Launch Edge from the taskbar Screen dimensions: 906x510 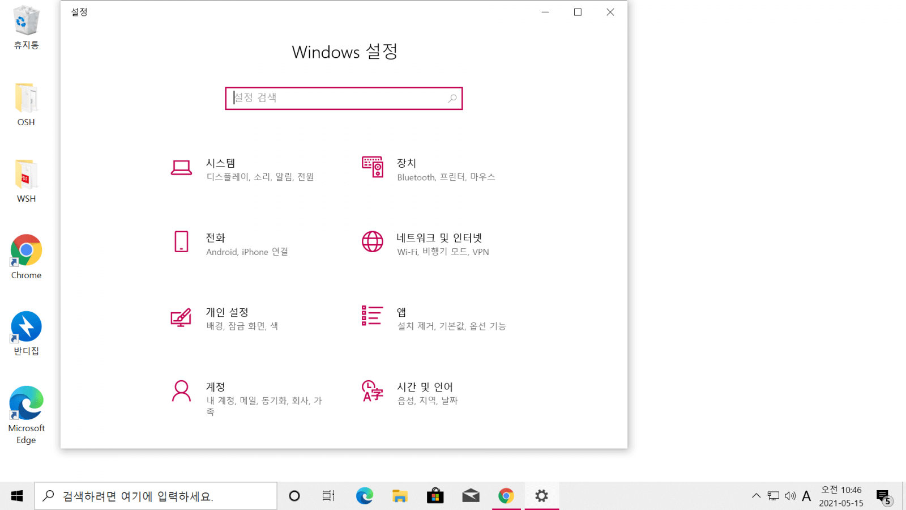click(365, 496)
